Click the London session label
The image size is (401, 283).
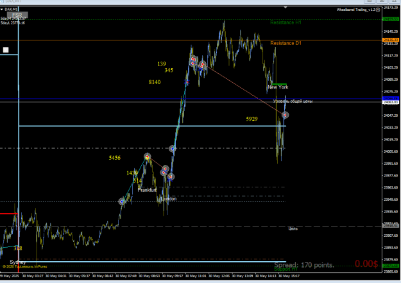click(169, 198)
